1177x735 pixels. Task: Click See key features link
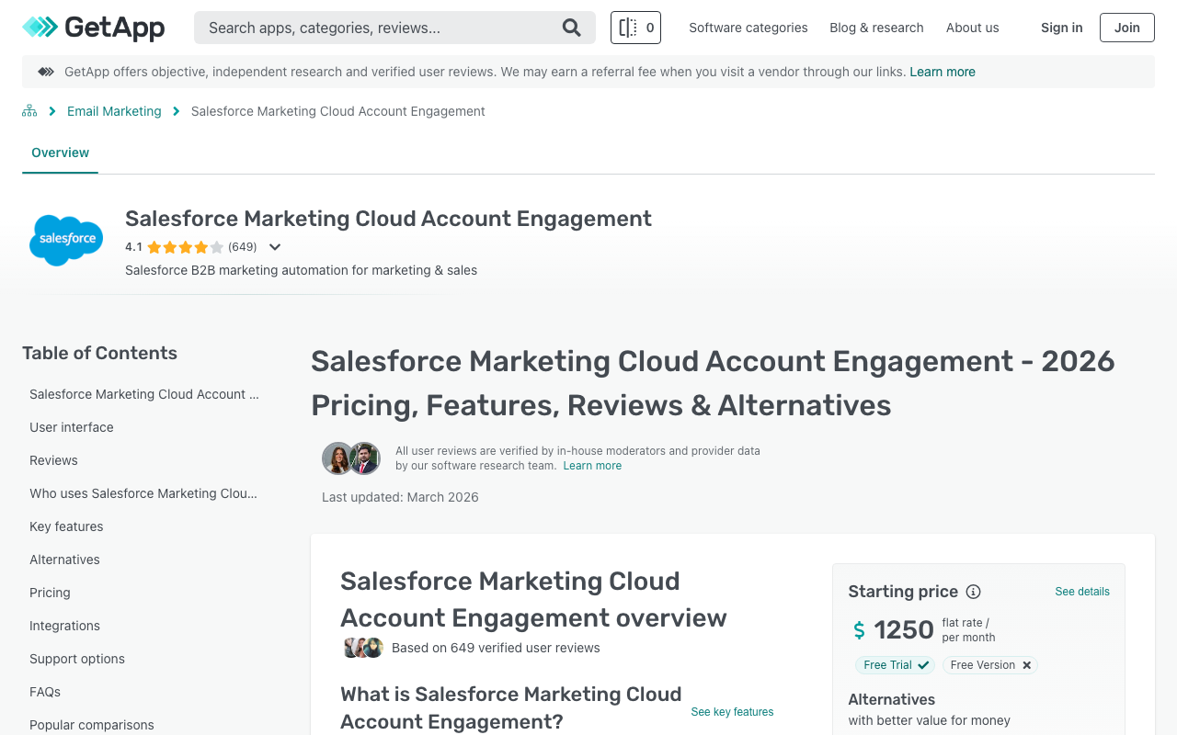(x=732, y=712)
